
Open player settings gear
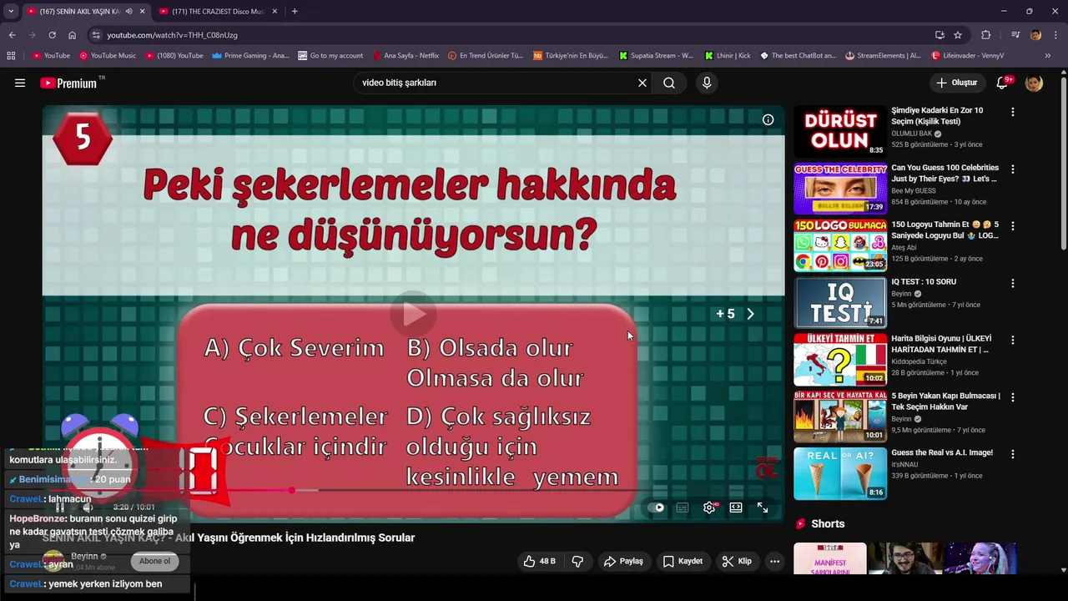[x=709, y=508]
